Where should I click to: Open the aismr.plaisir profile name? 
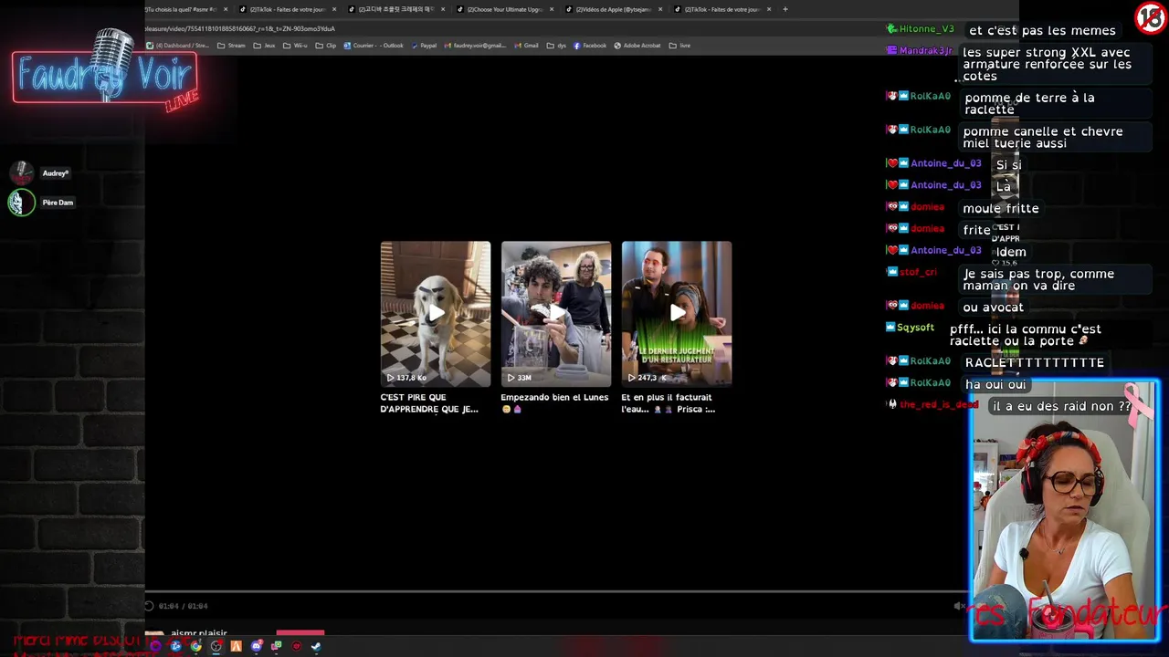coord(199,632)
